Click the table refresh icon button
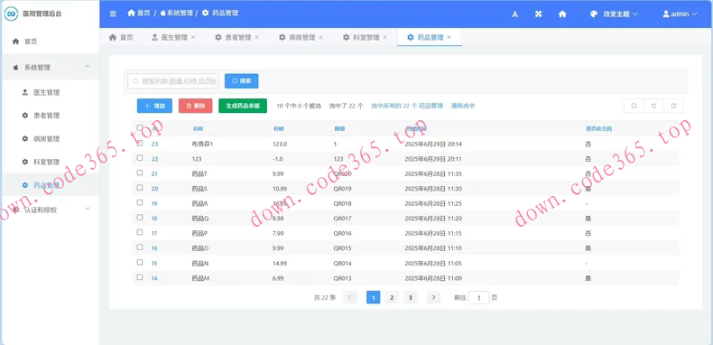The image size is (713, 345). 654,106
